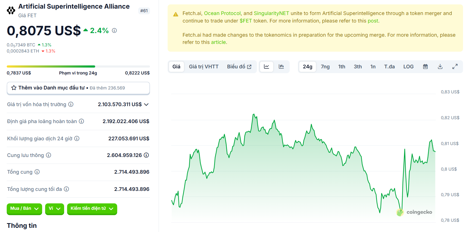
Task: Select the 1th time range
Action: (342, 67)
